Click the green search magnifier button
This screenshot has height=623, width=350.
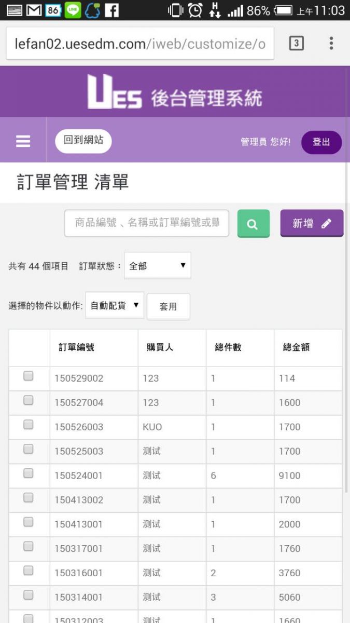point(253,224)
